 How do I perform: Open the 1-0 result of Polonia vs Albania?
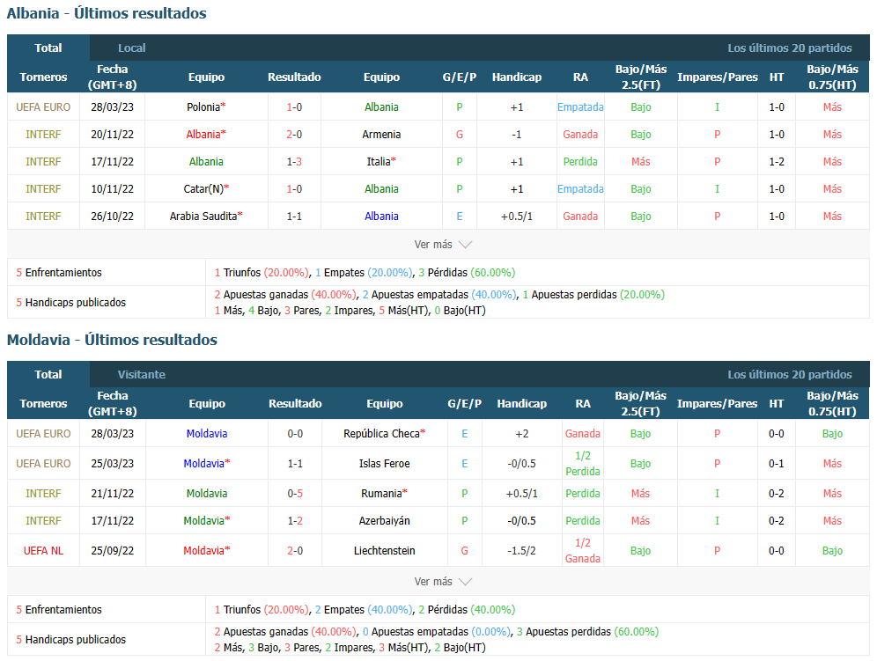[x=294, y=106]
